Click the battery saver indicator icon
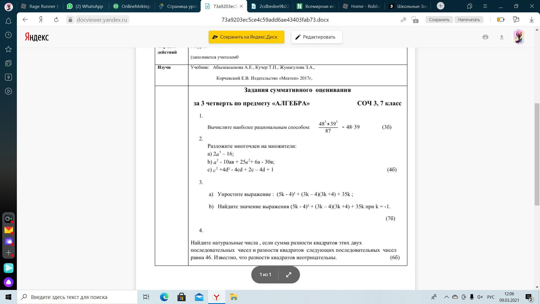 501,20
